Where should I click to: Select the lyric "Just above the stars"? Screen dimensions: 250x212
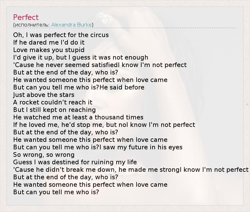tap(44, 95)
